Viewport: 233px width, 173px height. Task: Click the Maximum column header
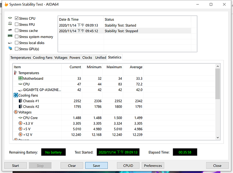(113, 67)
